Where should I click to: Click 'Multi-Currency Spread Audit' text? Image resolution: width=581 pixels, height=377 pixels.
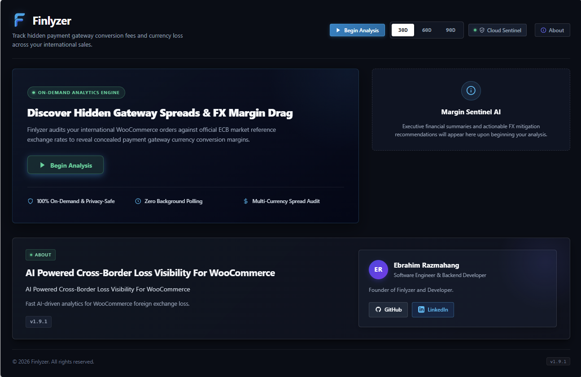tap(286, 201)
